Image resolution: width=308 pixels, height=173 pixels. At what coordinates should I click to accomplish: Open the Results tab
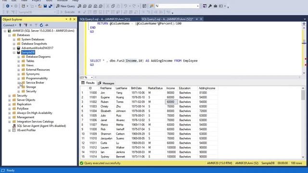pos(88,83)
